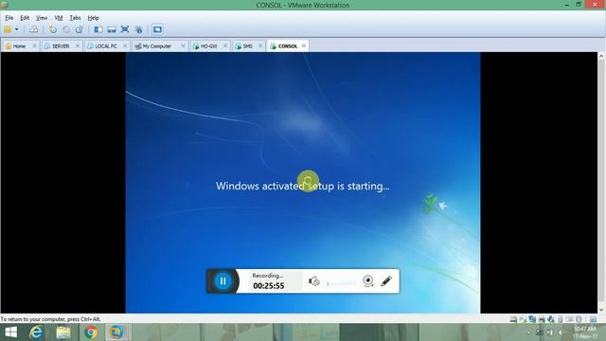Mute the recorder audio speaker icon
This screenshot has width=606, height=341.
tap(313, 281)
